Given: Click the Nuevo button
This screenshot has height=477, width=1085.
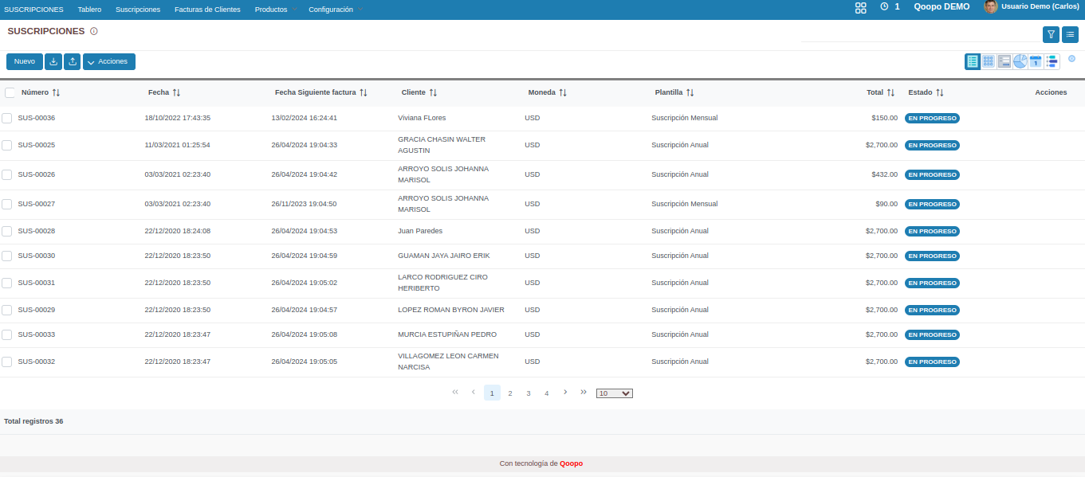Looking at the screenshot, I should [x=25, y=61].
